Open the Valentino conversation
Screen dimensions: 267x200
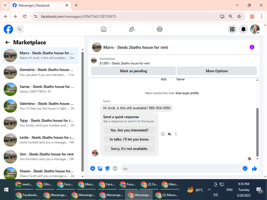point(40,106)
